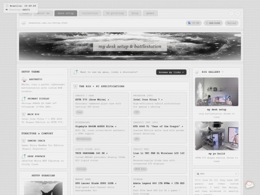
Task: Click the Rig Gallery header icon
Action: tap(197, 72)
